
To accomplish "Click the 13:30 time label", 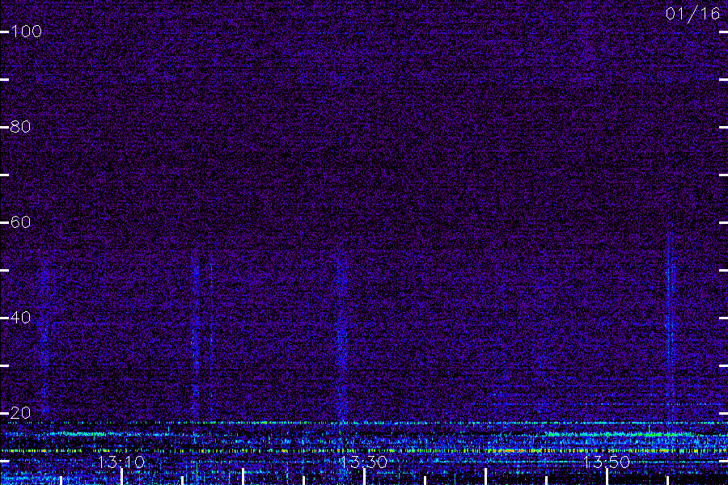I will (x=363, y=462).
